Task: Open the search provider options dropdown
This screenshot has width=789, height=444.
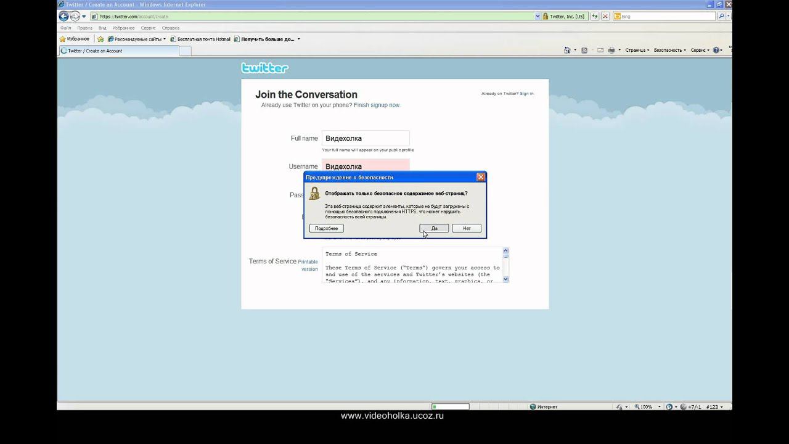Action: pos(729,17)
